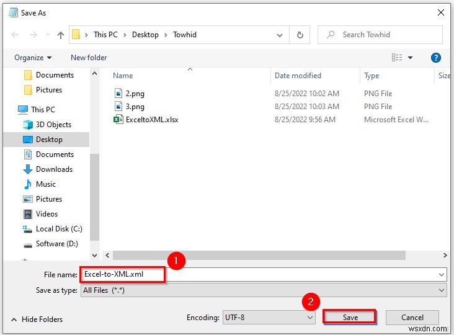Click the Back navigation arrow
Screen dimensions: 454x335
tap(15, 35)
